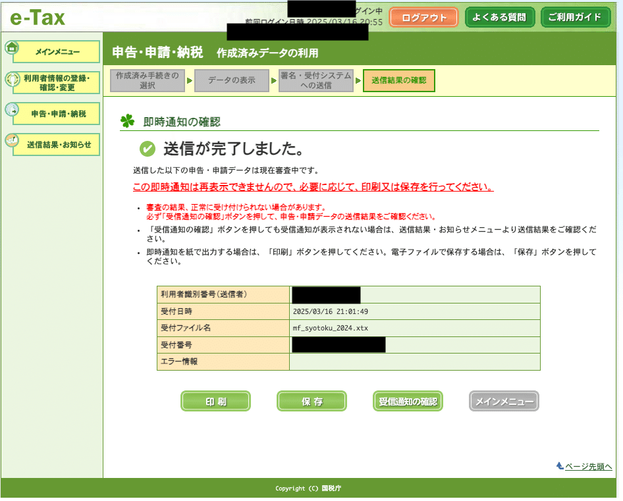Click the gray メインメニュー button
This screenshot has width=623, height=501.
(x=503, y=401)
